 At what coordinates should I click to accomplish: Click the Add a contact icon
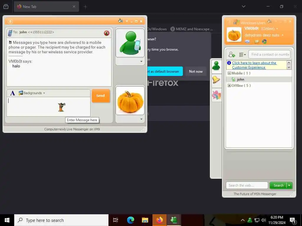[232, 54]
